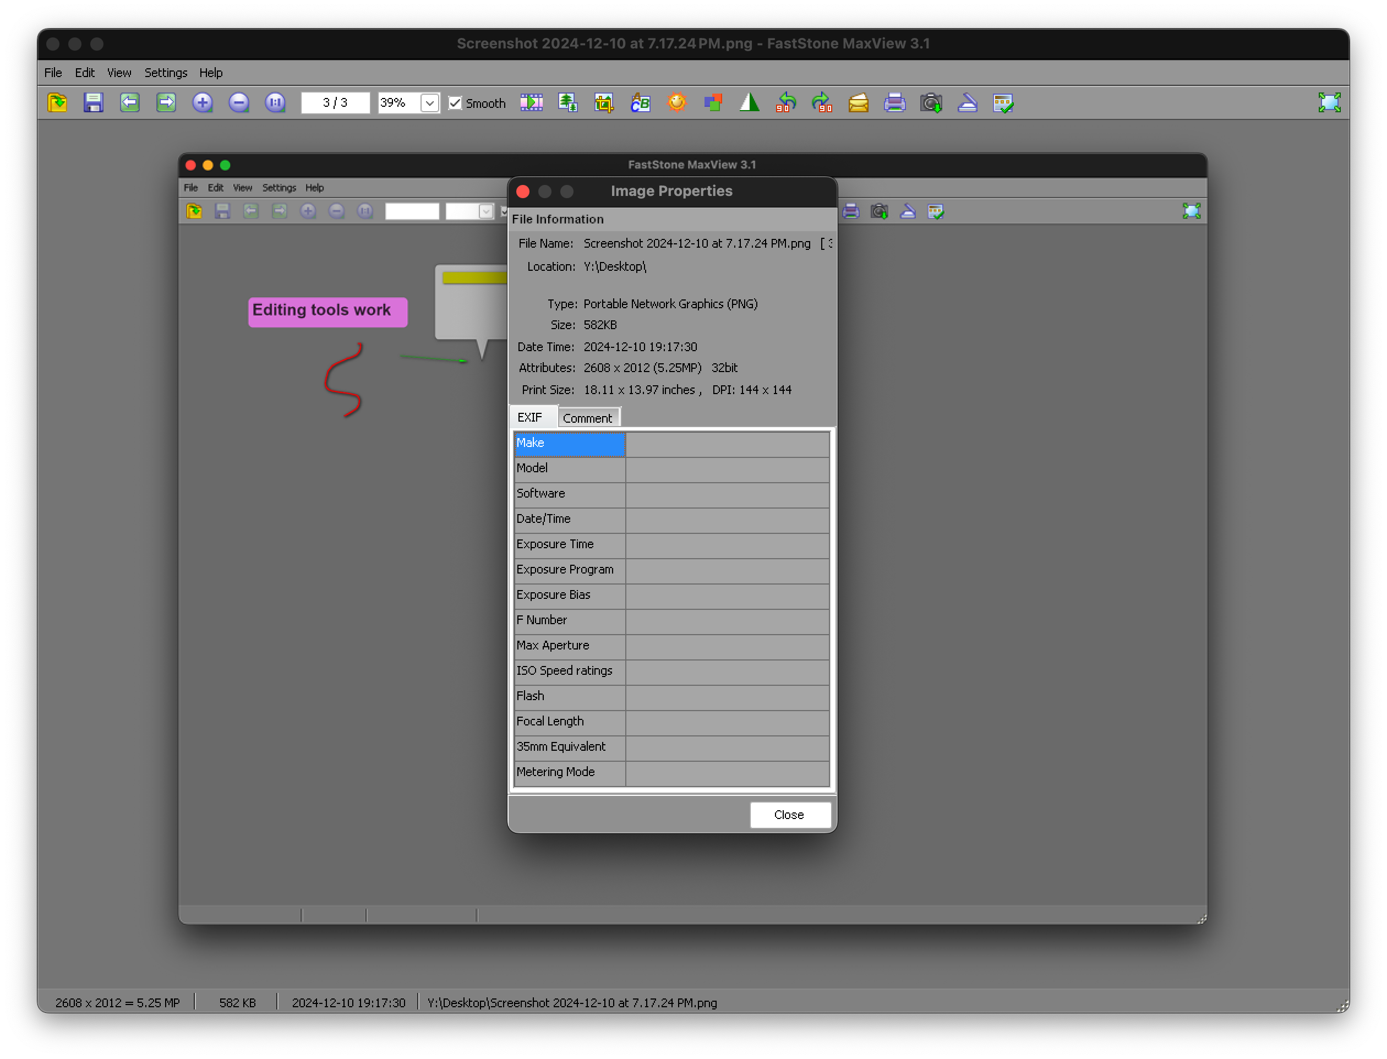
Task: Open Settings with the checkmark window icon
Action: click(1003, 102)
